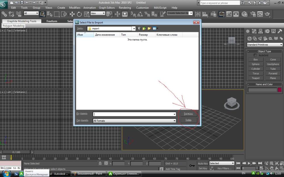Expand the Create Selection Set dropdown

click(x=191, y=13)
